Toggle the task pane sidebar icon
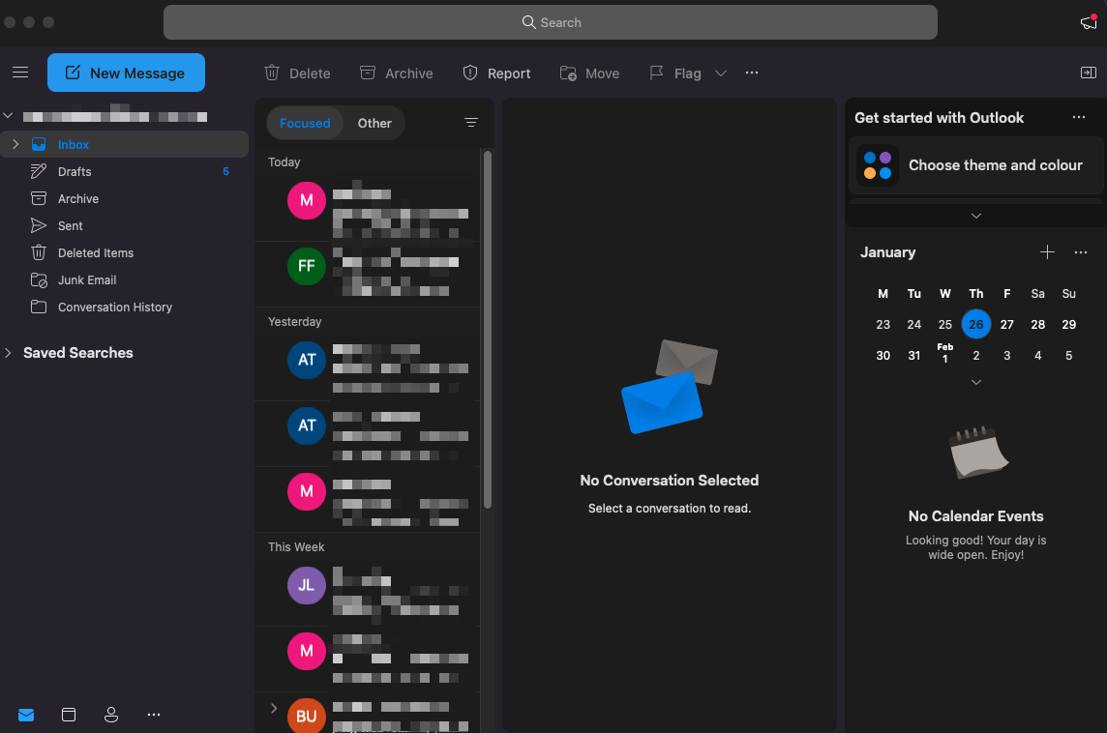Viewport: 1107px width, 733px height. pos(1089,73)
